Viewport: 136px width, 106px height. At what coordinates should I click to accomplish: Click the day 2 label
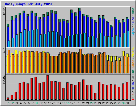point(13,103)
